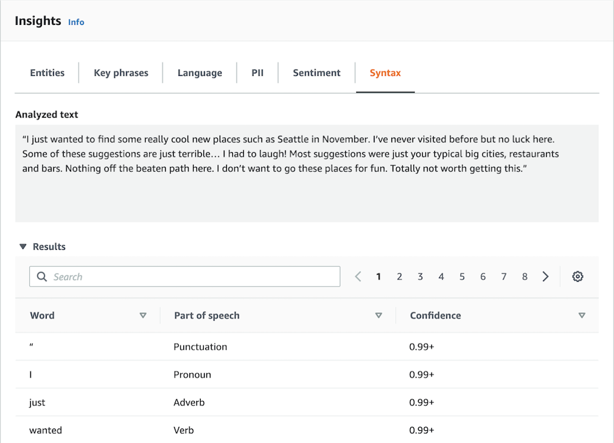Select the Syntax tab
The image size is (614, 443).
point(385,73)
